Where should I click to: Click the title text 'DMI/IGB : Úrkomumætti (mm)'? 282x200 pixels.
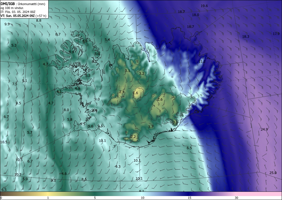click(x=23, y=4)
